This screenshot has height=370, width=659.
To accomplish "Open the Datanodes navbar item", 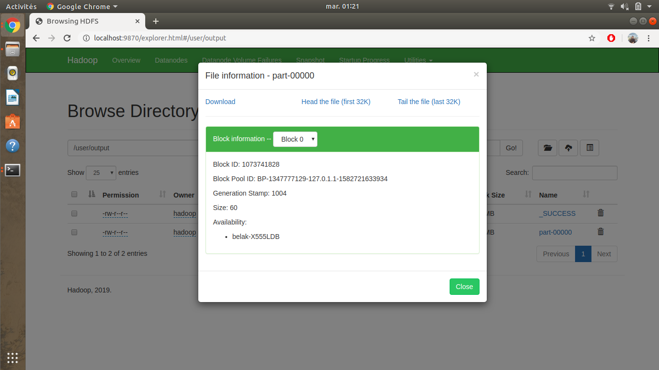I will tap(171, 60).
